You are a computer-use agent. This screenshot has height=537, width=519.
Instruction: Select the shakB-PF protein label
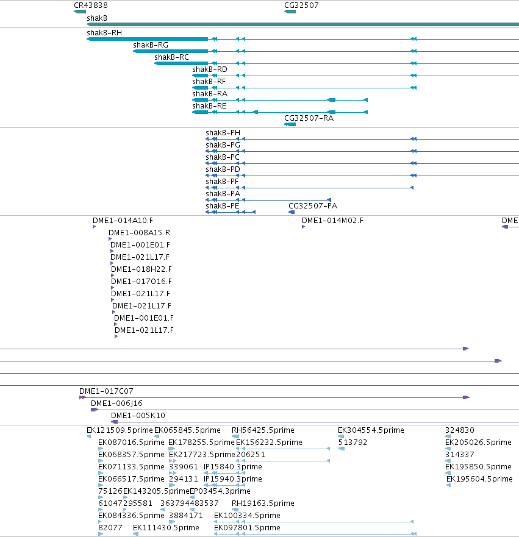[221, 182]
